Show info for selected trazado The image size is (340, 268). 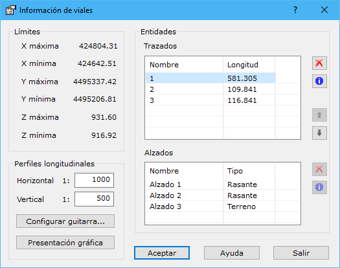(319, 81)
